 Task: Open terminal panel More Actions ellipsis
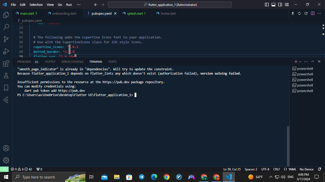tap(306, 62)
